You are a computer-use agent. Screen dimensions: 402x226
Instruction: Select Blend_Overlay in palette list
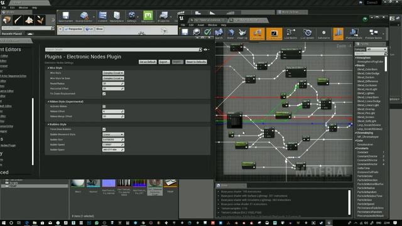pyautogui.click(x=366, y=109)
